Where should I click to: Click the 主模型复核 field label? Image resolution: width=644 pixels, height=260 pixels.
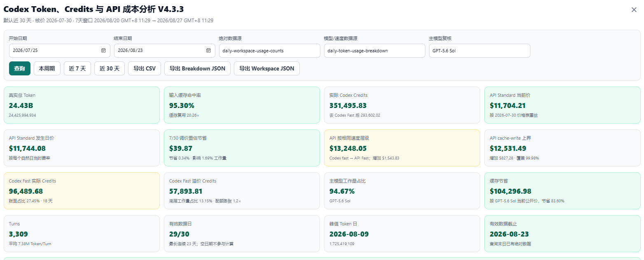click(441, 38)
